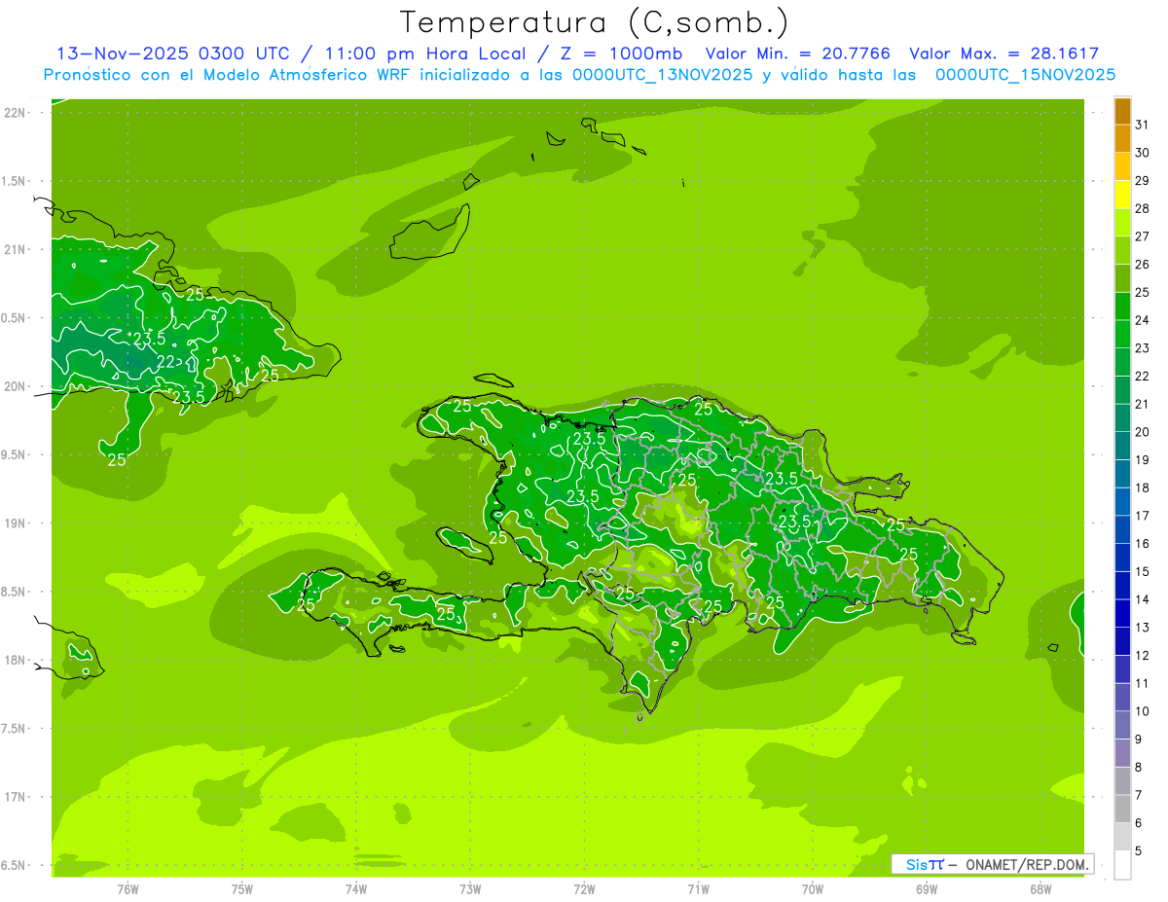Screen dimensions: 1168x902
Task: Click the "20N" latitude axis label
Action: [x=15, y=386]
